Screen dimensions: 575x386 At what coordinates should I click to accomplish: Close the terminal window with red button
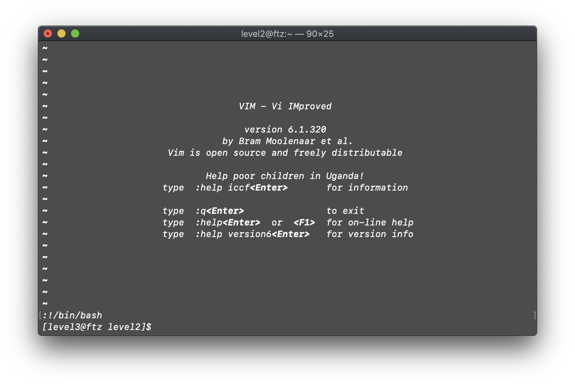[x=48, y=33]
